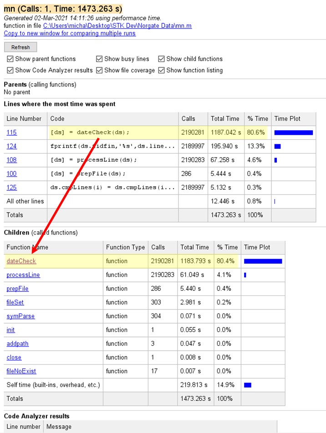Viewport: 326px width, 433px height.
Task: Go to line 124 link
Action: 12,146
